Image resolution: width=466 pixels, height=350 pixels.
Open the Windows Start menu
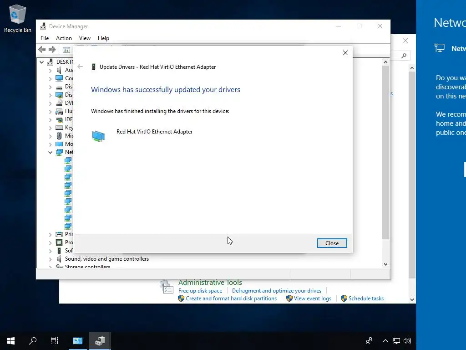(x=11, y=341)
